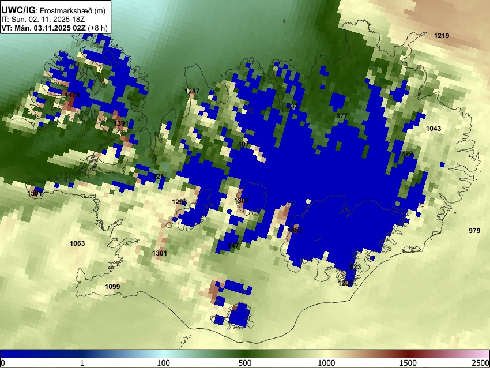Click the 1301 map value label
This screenshot has width=490, height=368.
159,253
